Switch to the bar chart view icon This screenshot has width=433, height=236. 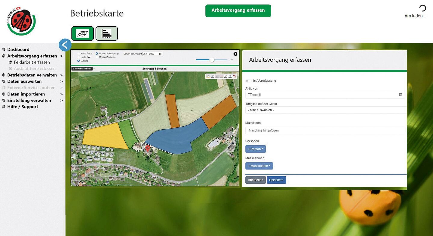[x=106, y=34]
